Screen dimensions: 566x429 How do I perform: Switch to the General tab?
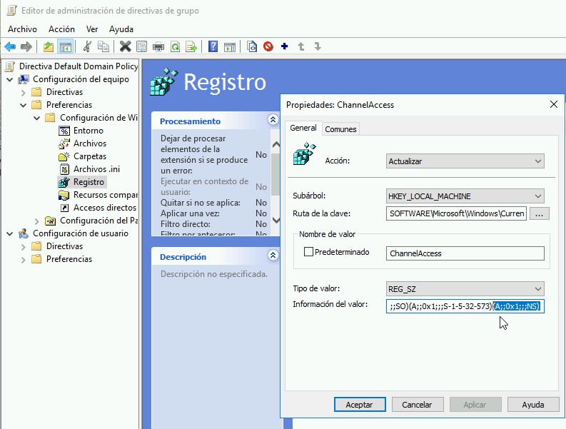pyautogui.click(x=303, y=128)
